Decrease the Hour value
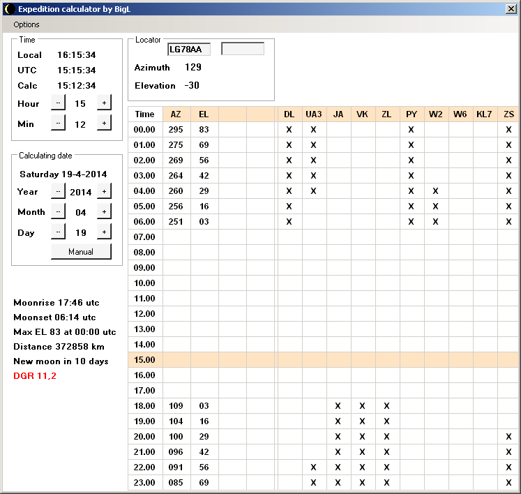This screenshot has height=494, width=521. pos(58,103)
